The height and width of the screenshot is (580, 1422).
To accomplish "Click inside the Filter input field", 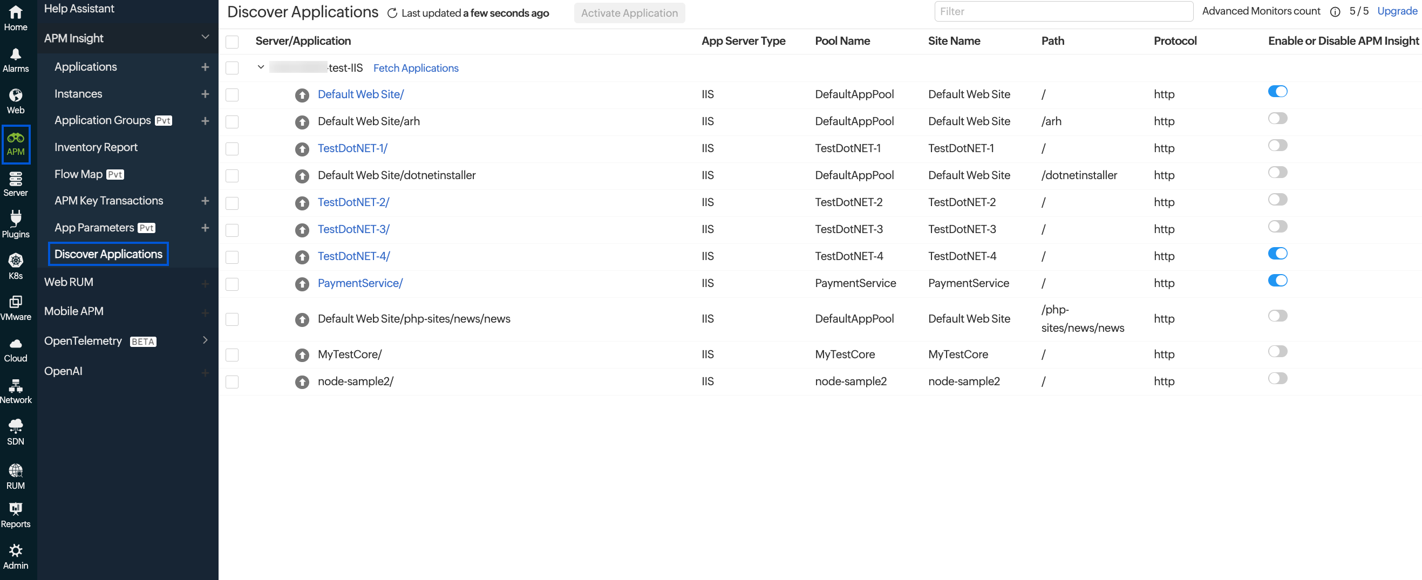I will click(x=1063, y=11).
